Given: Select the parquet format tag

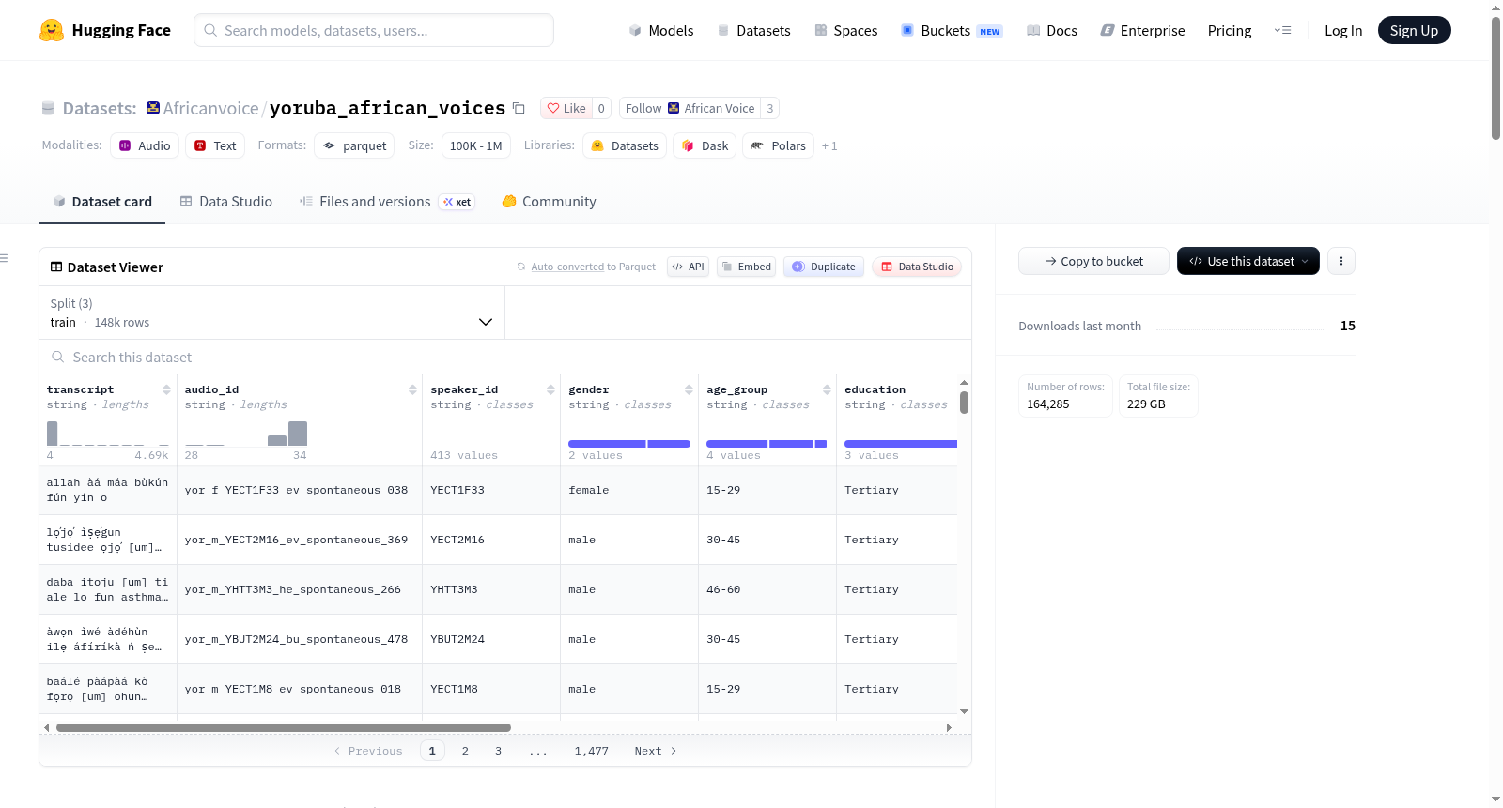Looking at the screenshot, I should [x=354, y=145].
